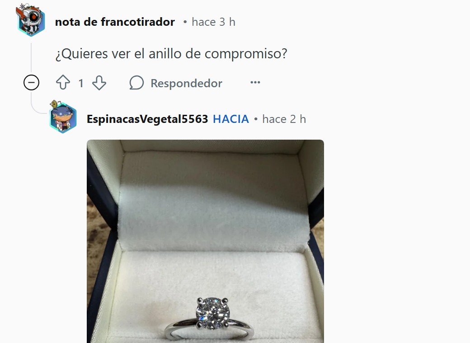
Task: Click the vertical thread line under avatar
Action: click(31, 58)
